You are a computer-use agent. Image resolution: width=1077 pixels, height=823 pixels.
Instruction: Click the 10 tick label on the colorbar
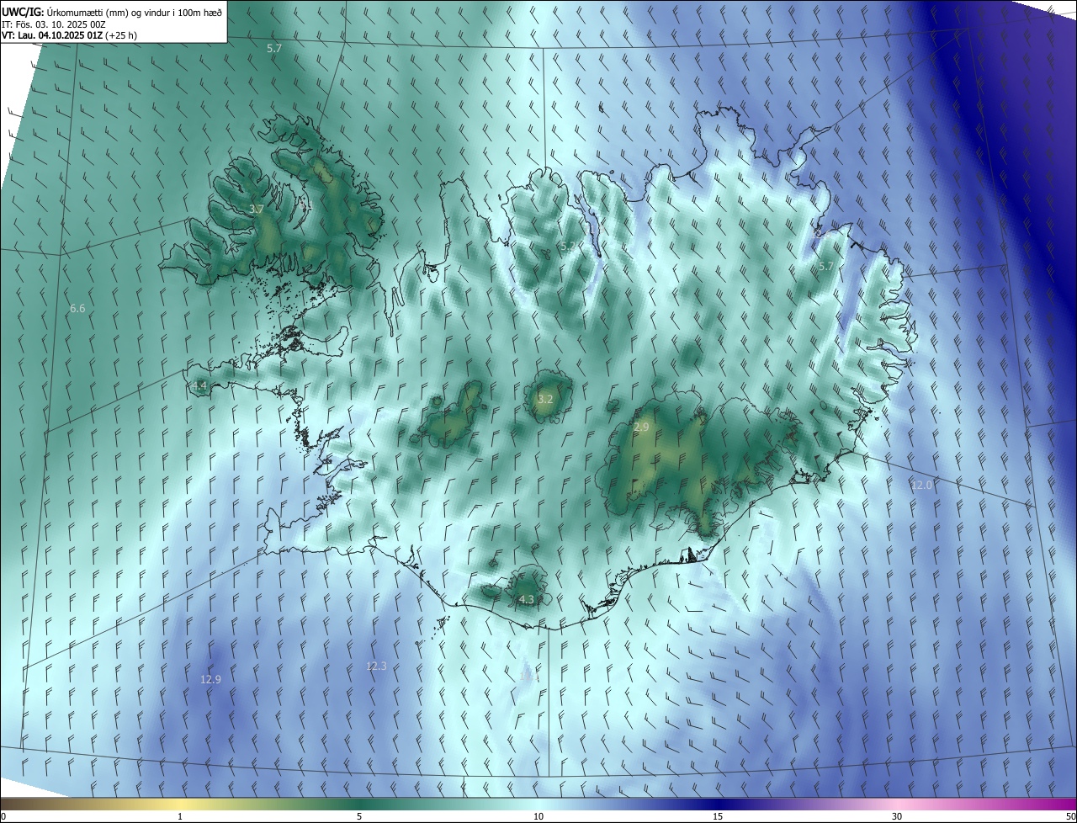(538, 816)
